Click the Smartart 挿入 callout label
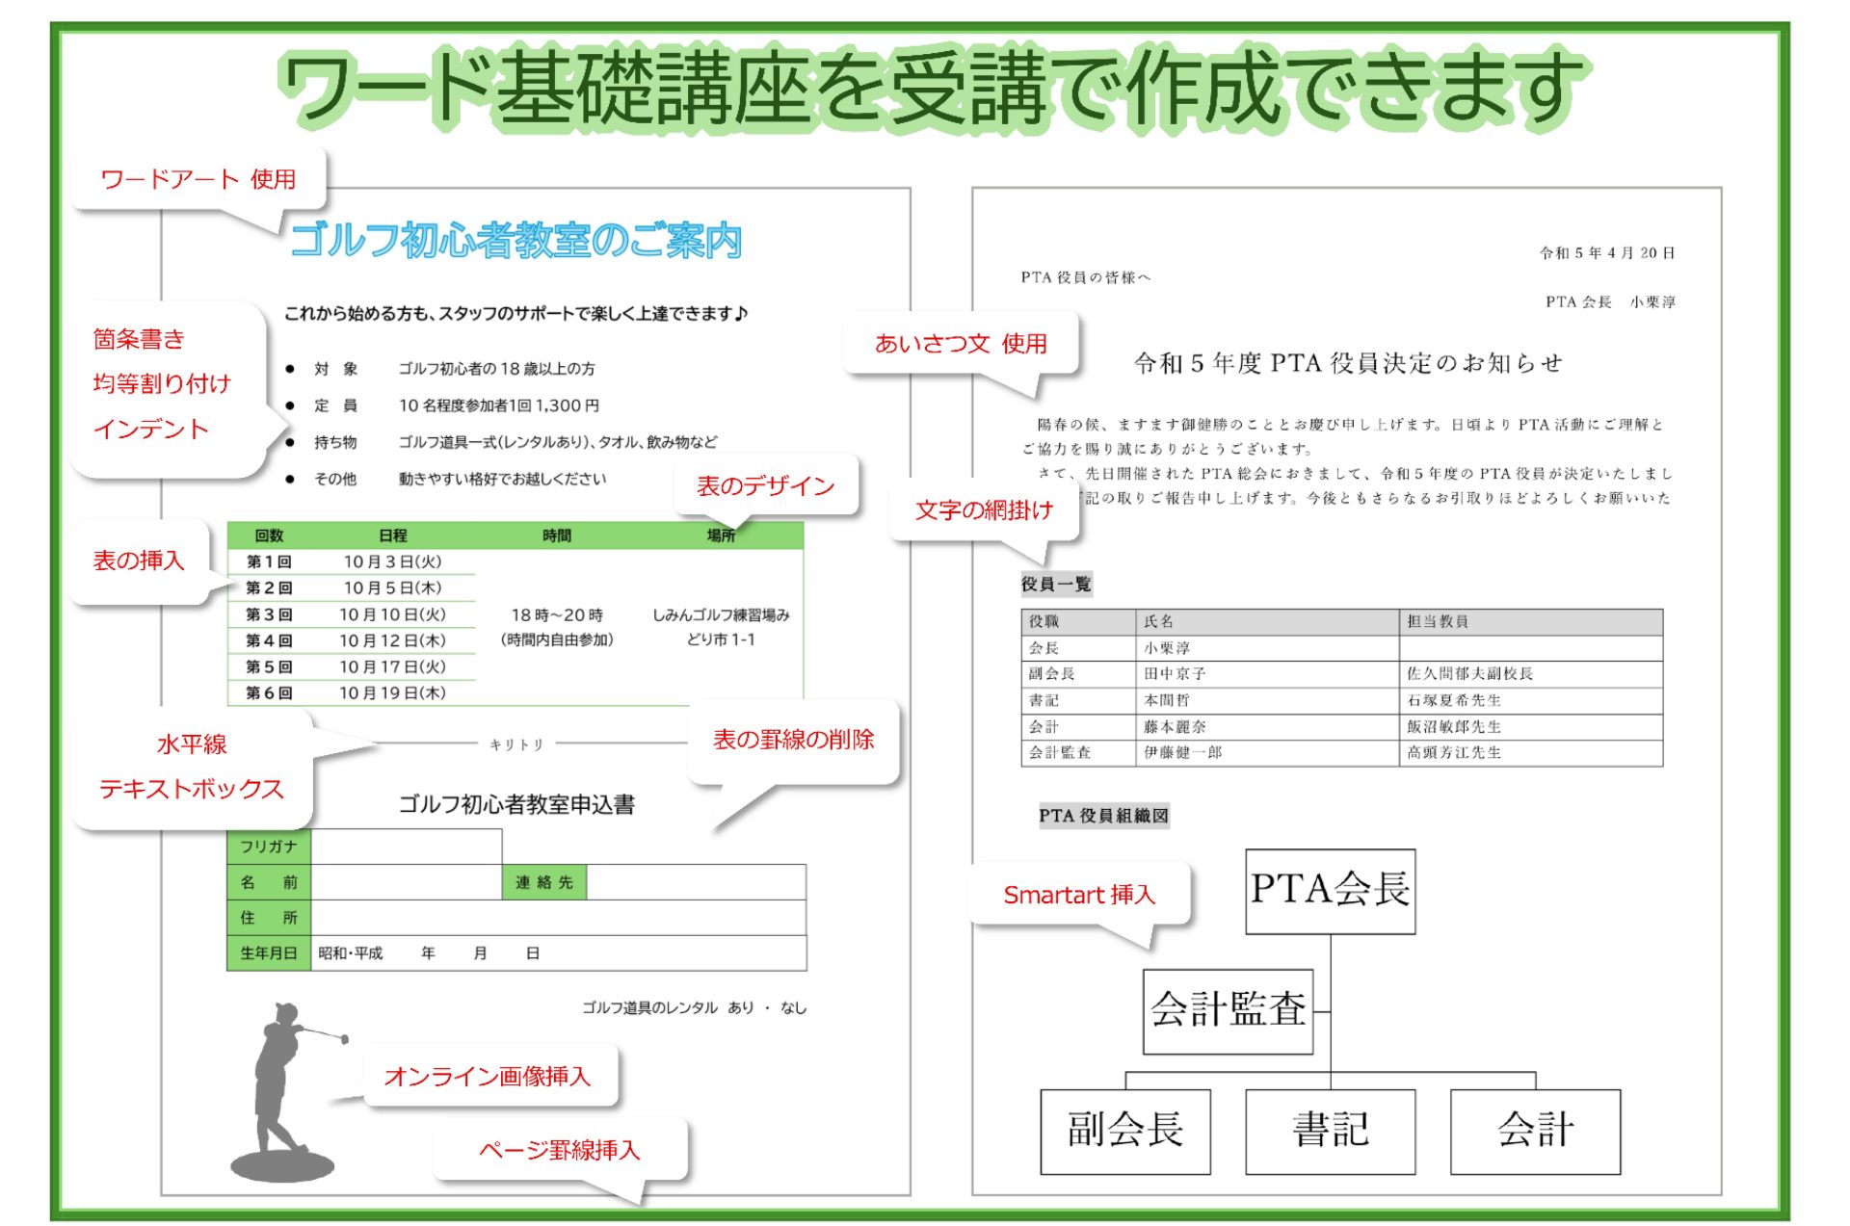 tap(1079, 895)
